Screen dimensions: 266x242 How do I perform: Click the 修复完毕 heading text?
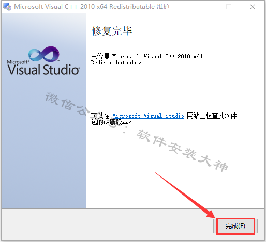112,31
